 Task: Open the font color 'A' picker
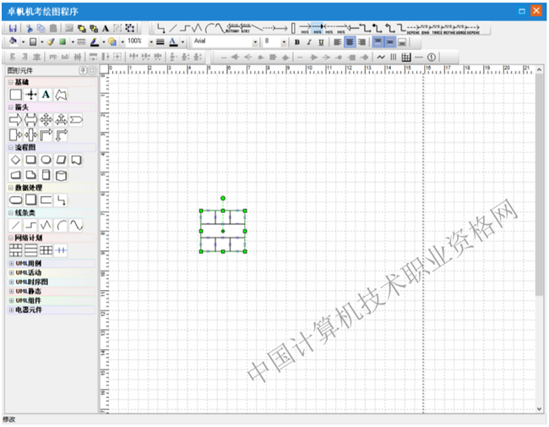click(x=172, y=41)
